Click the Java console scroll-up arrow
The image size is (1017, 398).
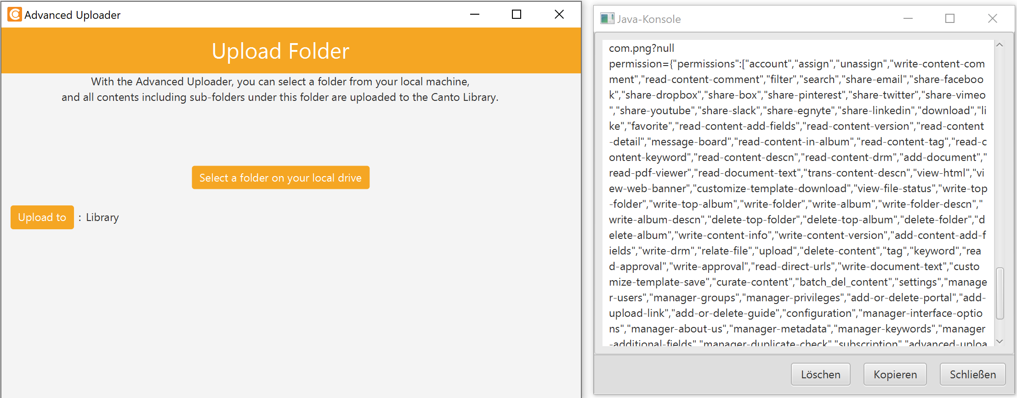coord(1000,45)
